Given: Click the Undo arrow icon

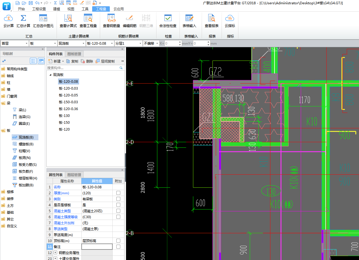Looking at the screenshot, I should pos(37,3).
